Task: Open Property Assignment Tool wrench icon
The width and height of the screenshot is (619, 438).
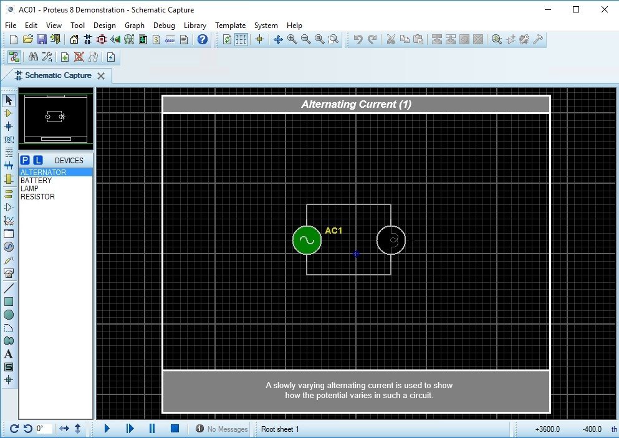Action: 47,57
